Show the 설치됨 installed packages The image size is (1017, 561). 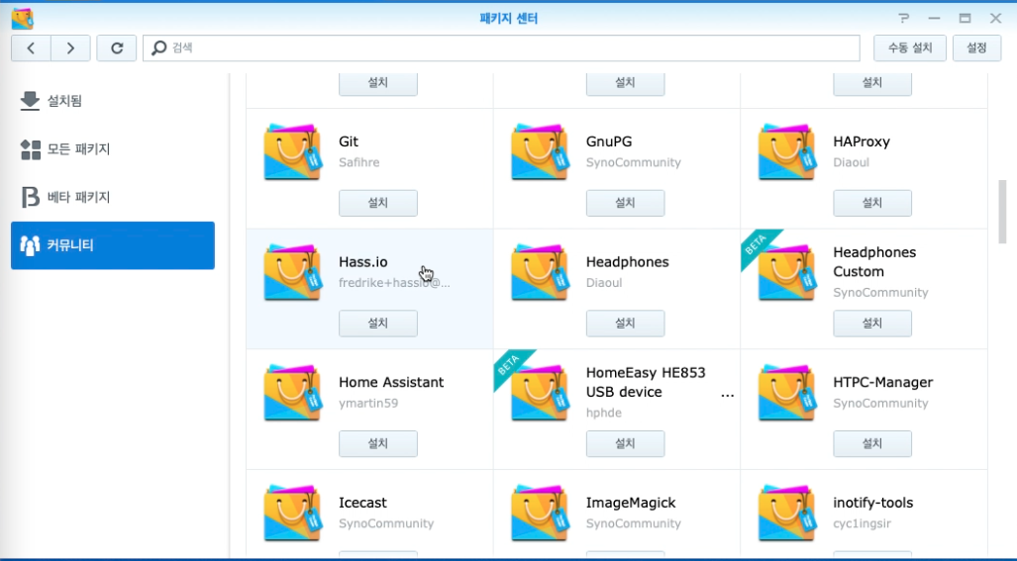(113, 101)
